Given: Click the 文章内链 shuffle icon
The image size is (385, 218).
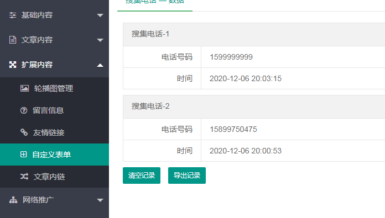Looking at the screenshot, I should [x=24, y=177].
